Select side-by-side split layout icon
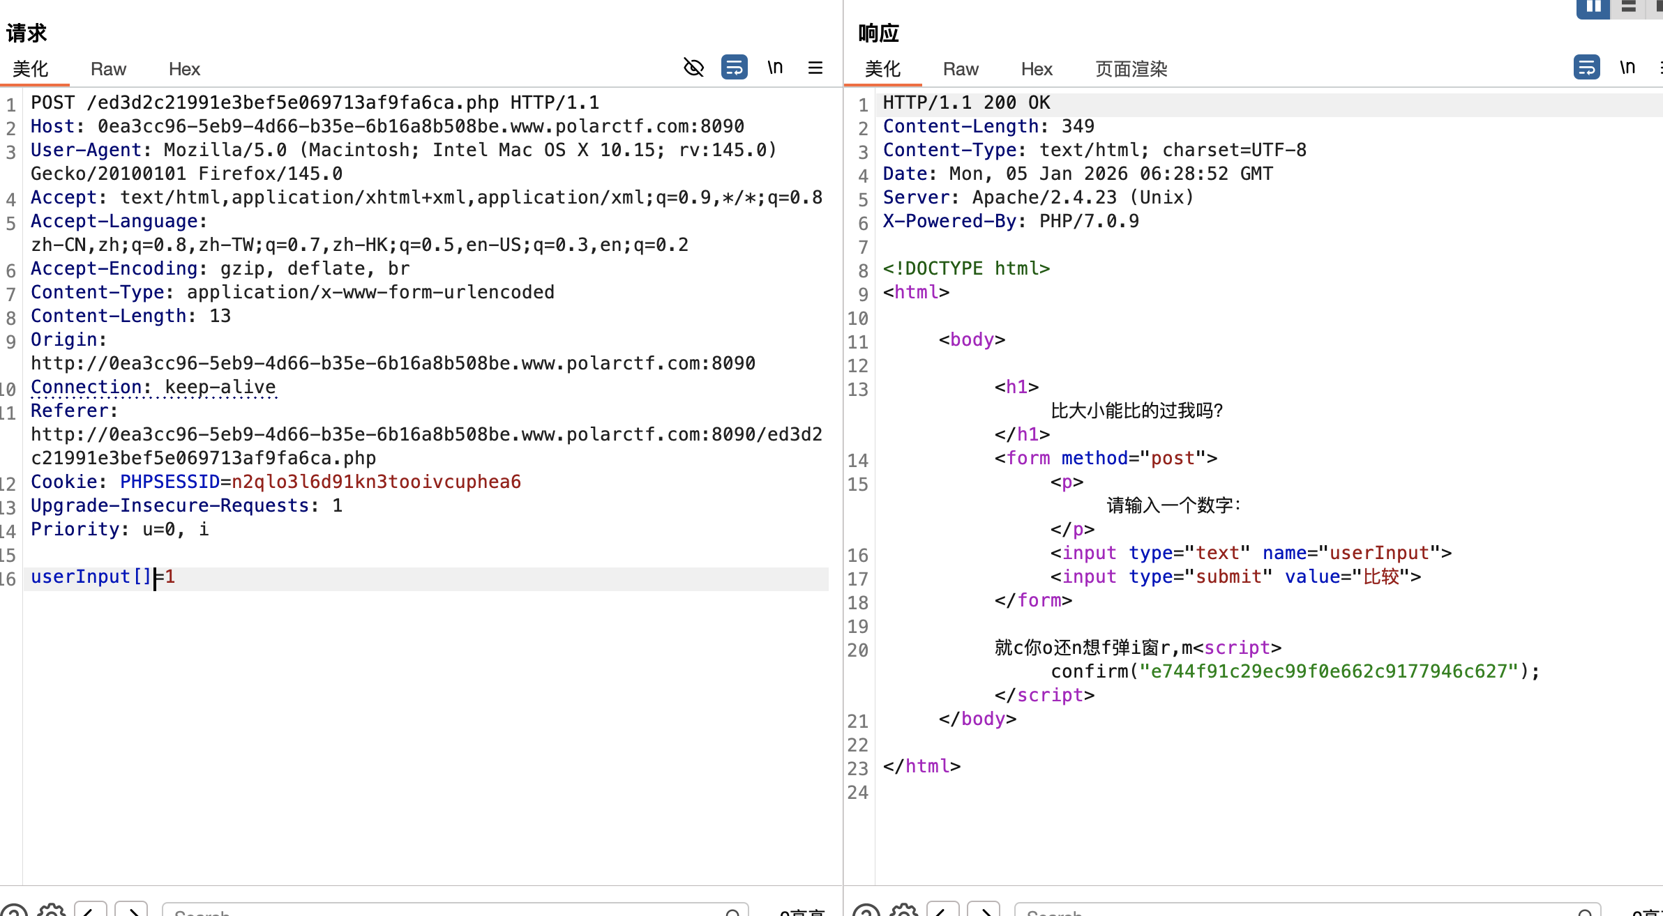Screen dimensions: 1663x916 click(1593, 7)
